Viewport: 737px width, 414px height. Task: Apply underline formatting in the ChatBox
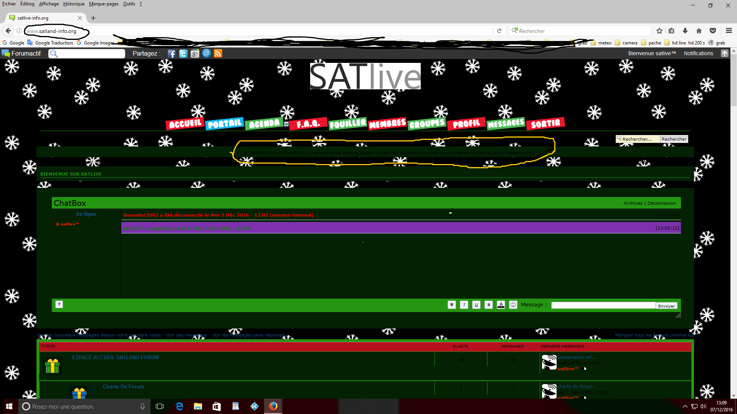point(476,305)
